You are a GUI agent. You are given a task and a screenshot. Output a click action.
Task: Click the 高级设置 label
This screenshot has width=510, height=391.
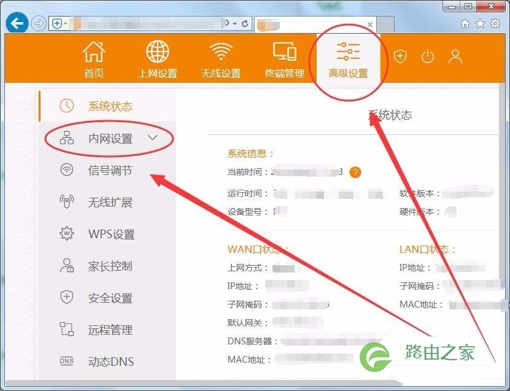[348, 73]
